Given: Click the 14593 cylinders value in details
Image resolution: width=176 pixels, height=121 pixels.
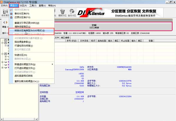Looking at the screenshot, I should (x=81, y=74).
